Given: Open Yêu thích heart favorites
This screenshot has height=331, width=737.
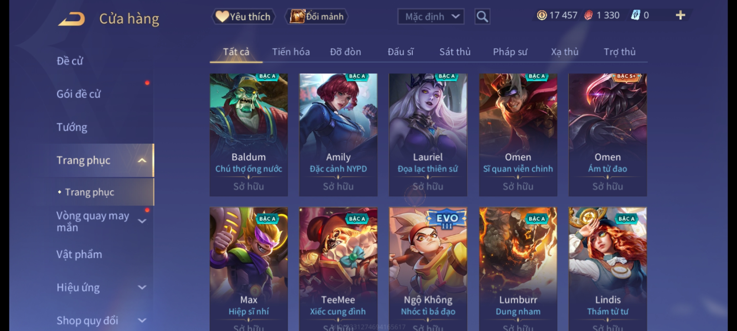Looking at the screenshot, I should click(243, 17).
